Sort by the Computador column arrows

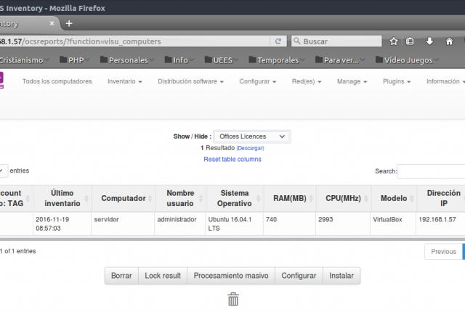pyautogui.click(x=150, y=198)
